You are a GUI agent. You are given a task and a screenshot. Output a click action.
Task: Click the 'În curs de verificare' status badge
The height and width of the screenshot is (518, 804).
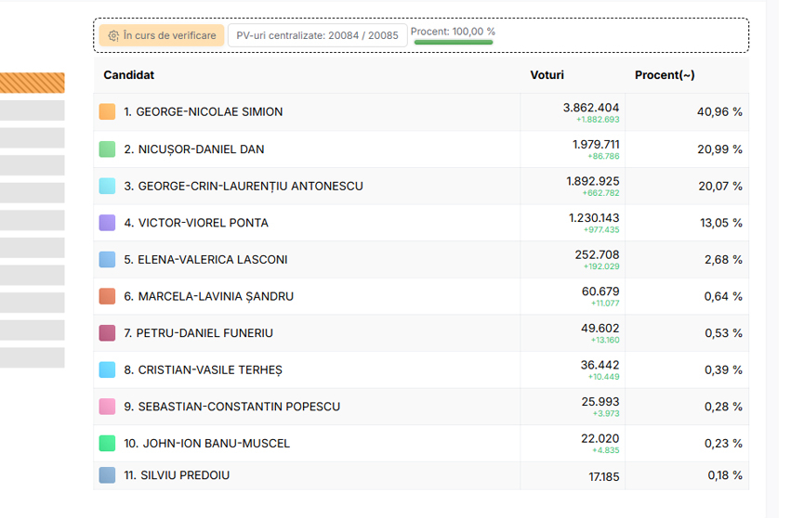point(162,36)
